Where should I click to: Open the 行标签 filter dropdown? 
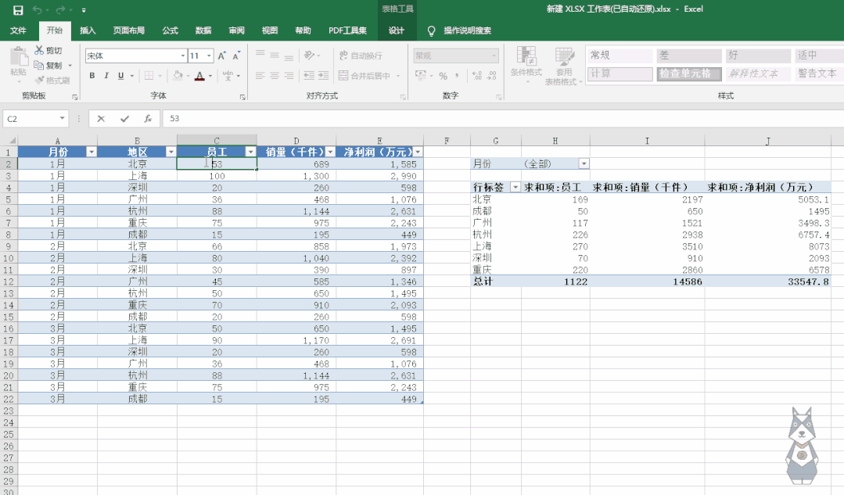pyautogui.click(x=515, y=187)
